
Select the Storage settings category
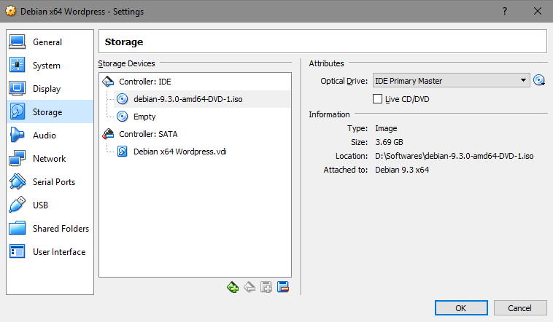pyautogui.click(x=50, y=111)
